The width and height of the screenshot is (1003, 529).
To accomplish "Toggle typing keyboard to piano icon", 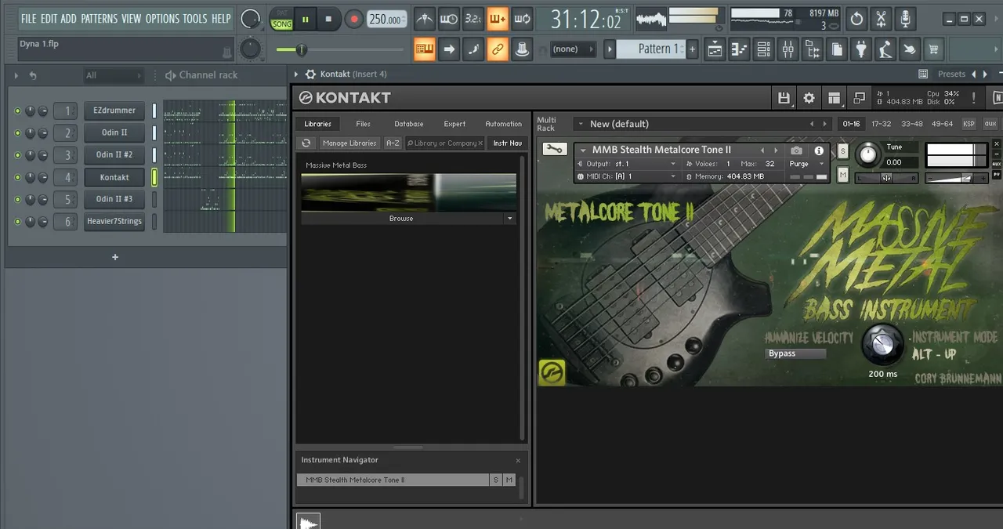I will [x=425, y=49].
